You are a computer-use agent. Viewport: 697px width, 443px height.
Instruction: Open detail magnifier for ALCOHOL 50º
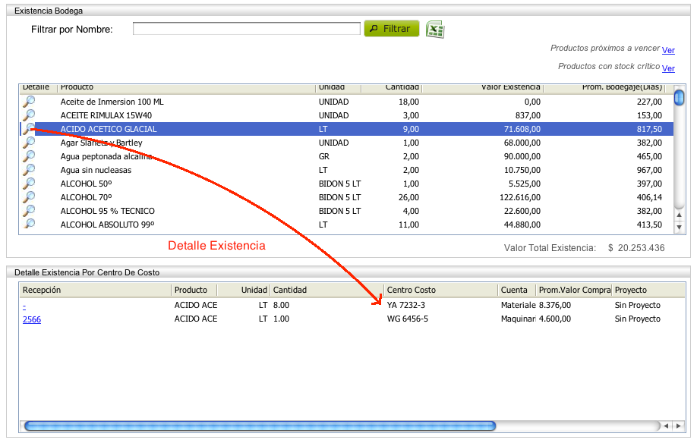29,184
